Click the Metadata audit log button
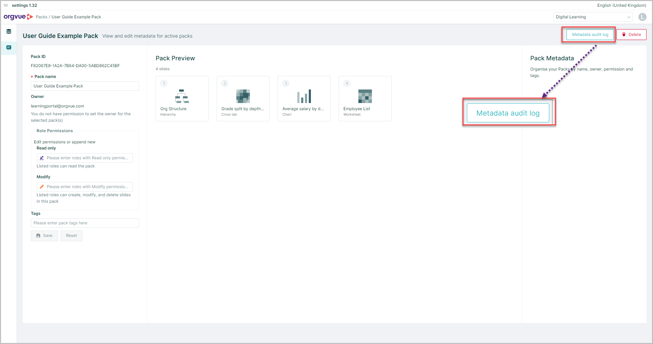Screen dimensions: 653x344 (x=590, y=34)
